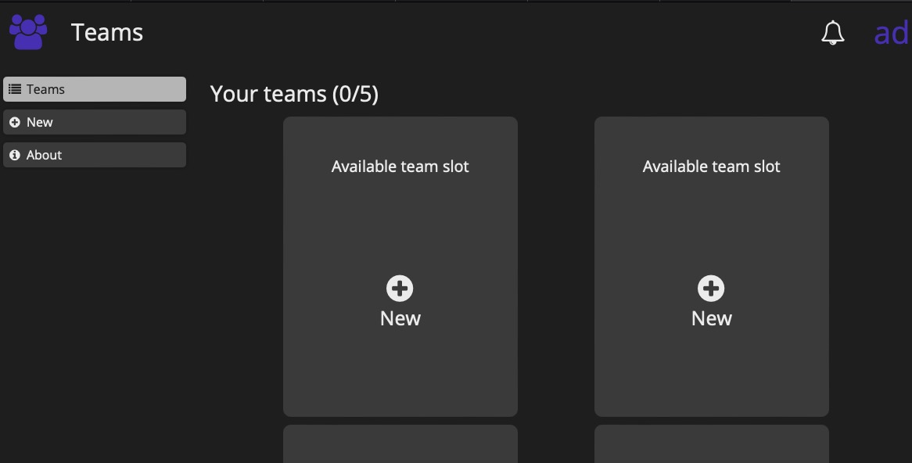Viewport: 912px width, 463px height.
Task: Click the 'Your teams (0/5)' heading
Action: [295, 93]
